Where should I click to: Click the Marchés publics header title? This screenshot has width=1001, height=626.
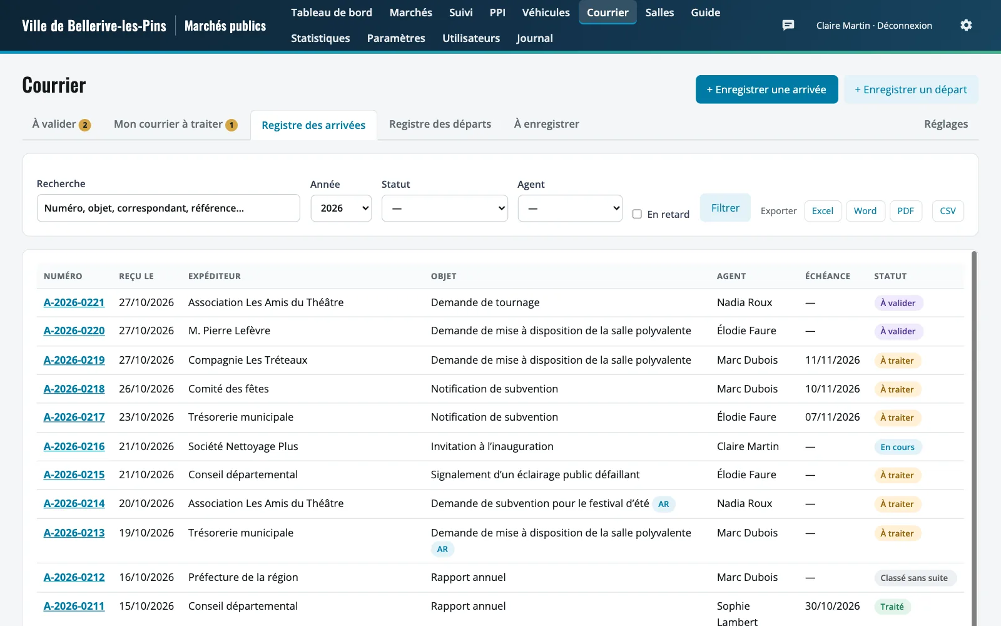tap(225, 26)
